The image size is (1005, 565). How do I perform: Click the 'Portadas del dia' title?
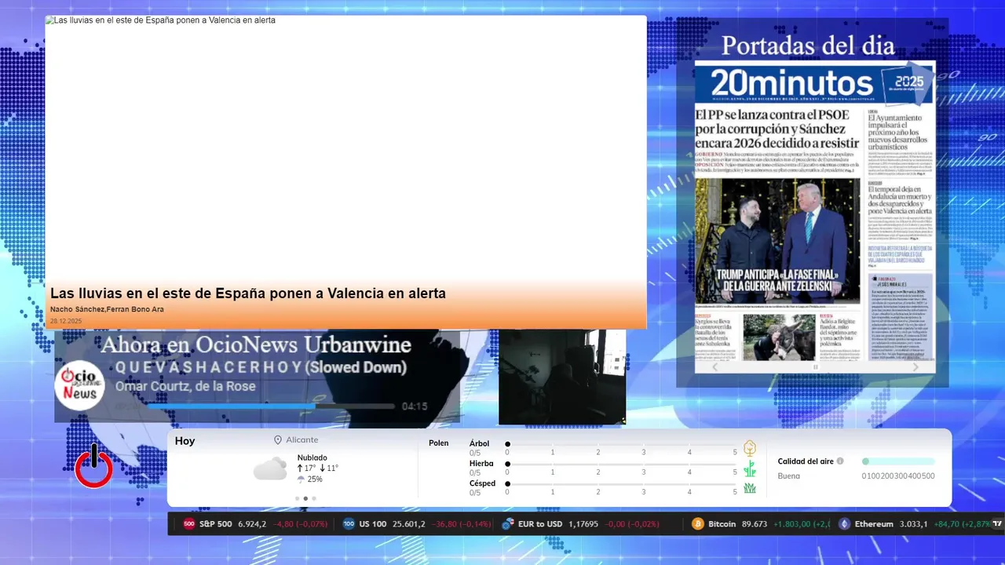point(808,46)
